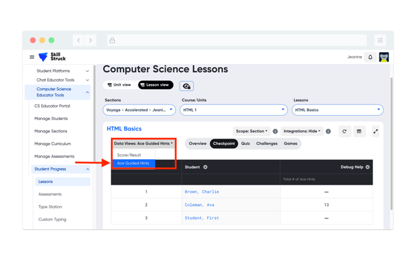
Task: Click the notifications bell icon
Action: tap(371, 57)
